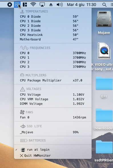Click the CPU 2 frequency label

(x=25, y=62)
